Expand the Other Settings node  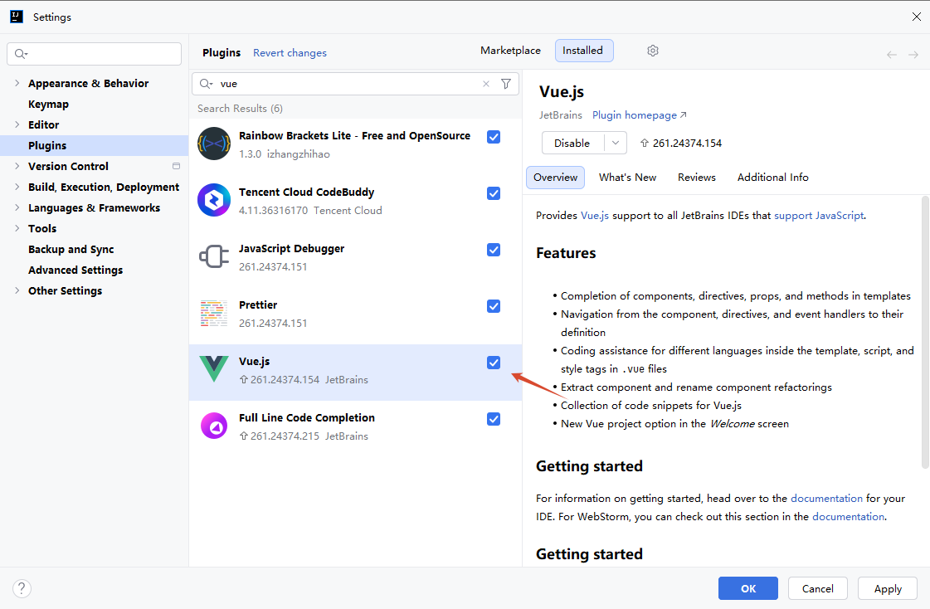pyautogui.click(x=17, y=290)
